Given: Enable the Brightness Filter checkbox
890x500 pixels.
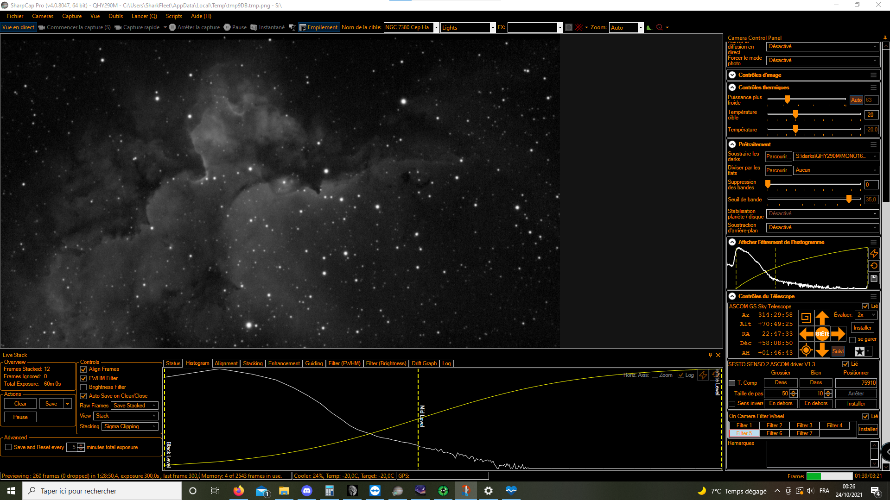Looking at the screenshot, I should click(83, 387).
